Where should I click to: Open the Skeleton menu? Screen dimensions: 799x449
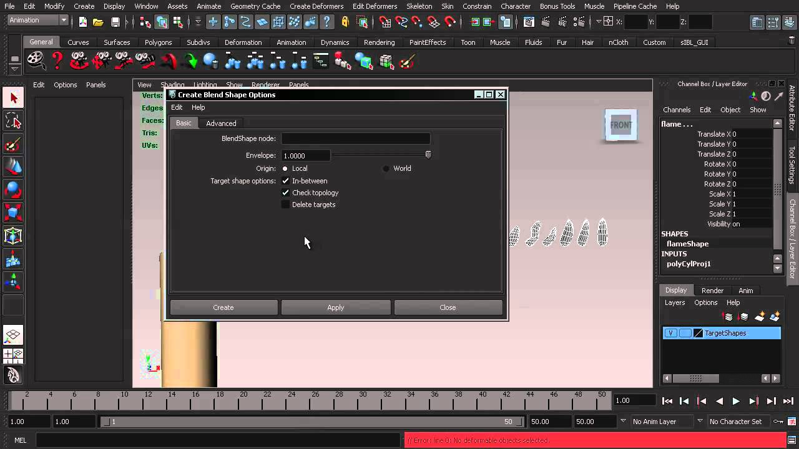[419, 6]
